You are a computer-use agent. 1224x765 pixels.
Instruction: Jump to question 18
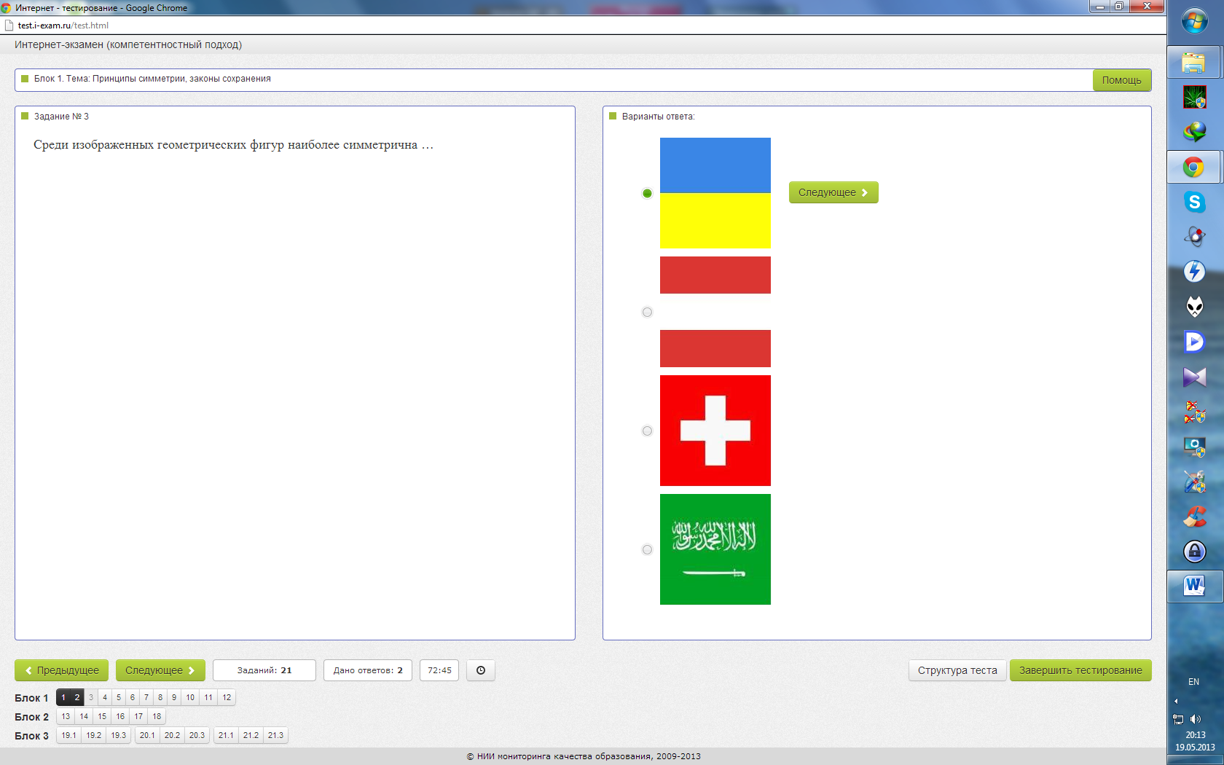pos(157,716)
